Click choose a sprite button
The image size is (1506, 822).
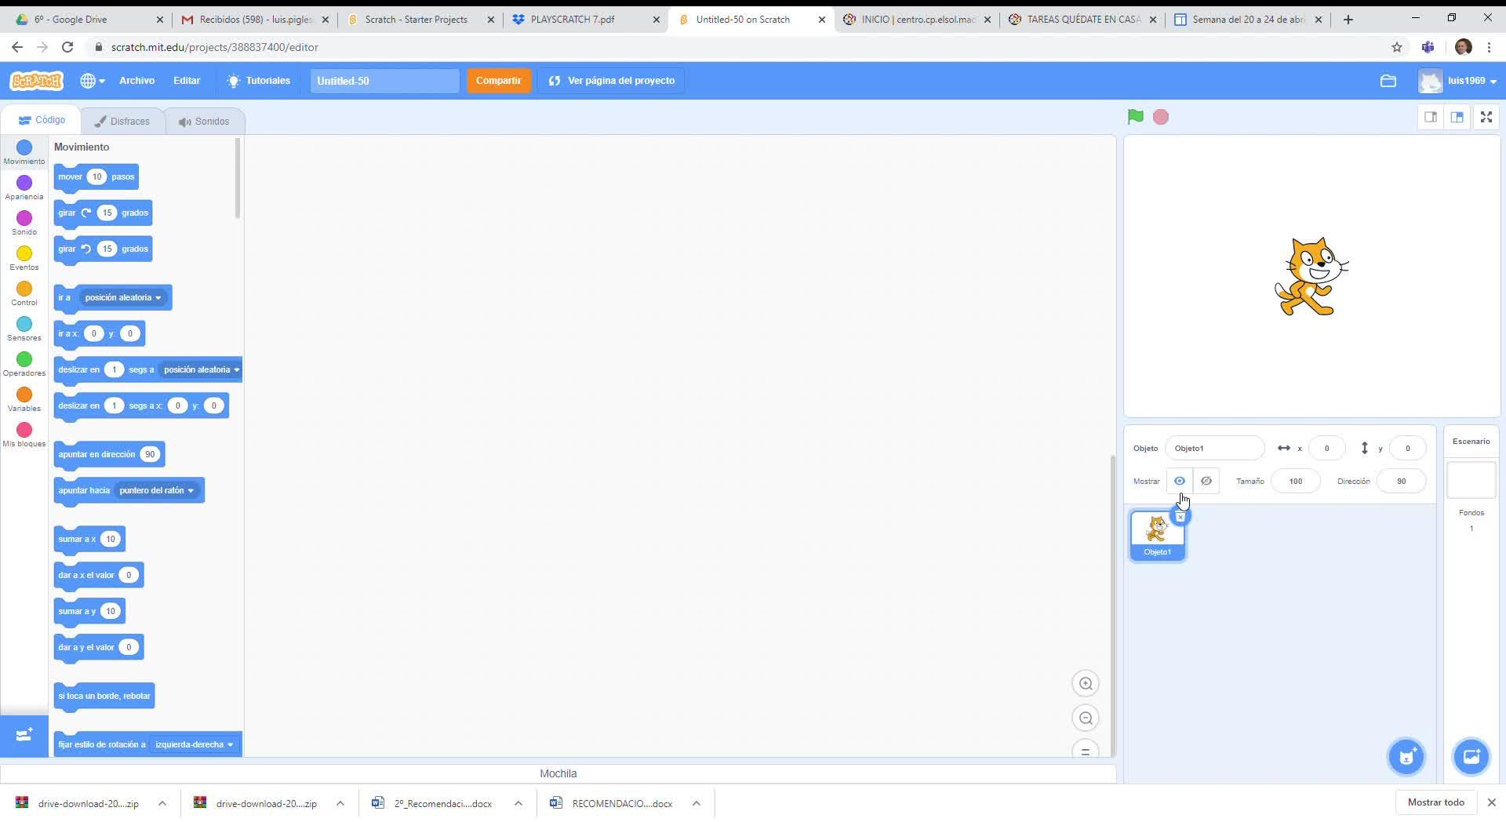coord(1406,757)
